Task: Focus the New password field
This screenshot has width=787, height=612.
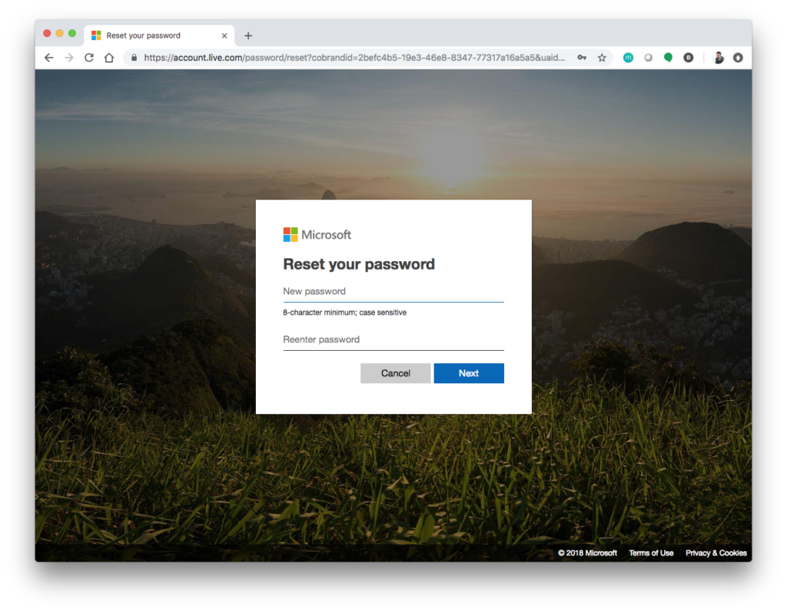Action: tap(393, 292)
